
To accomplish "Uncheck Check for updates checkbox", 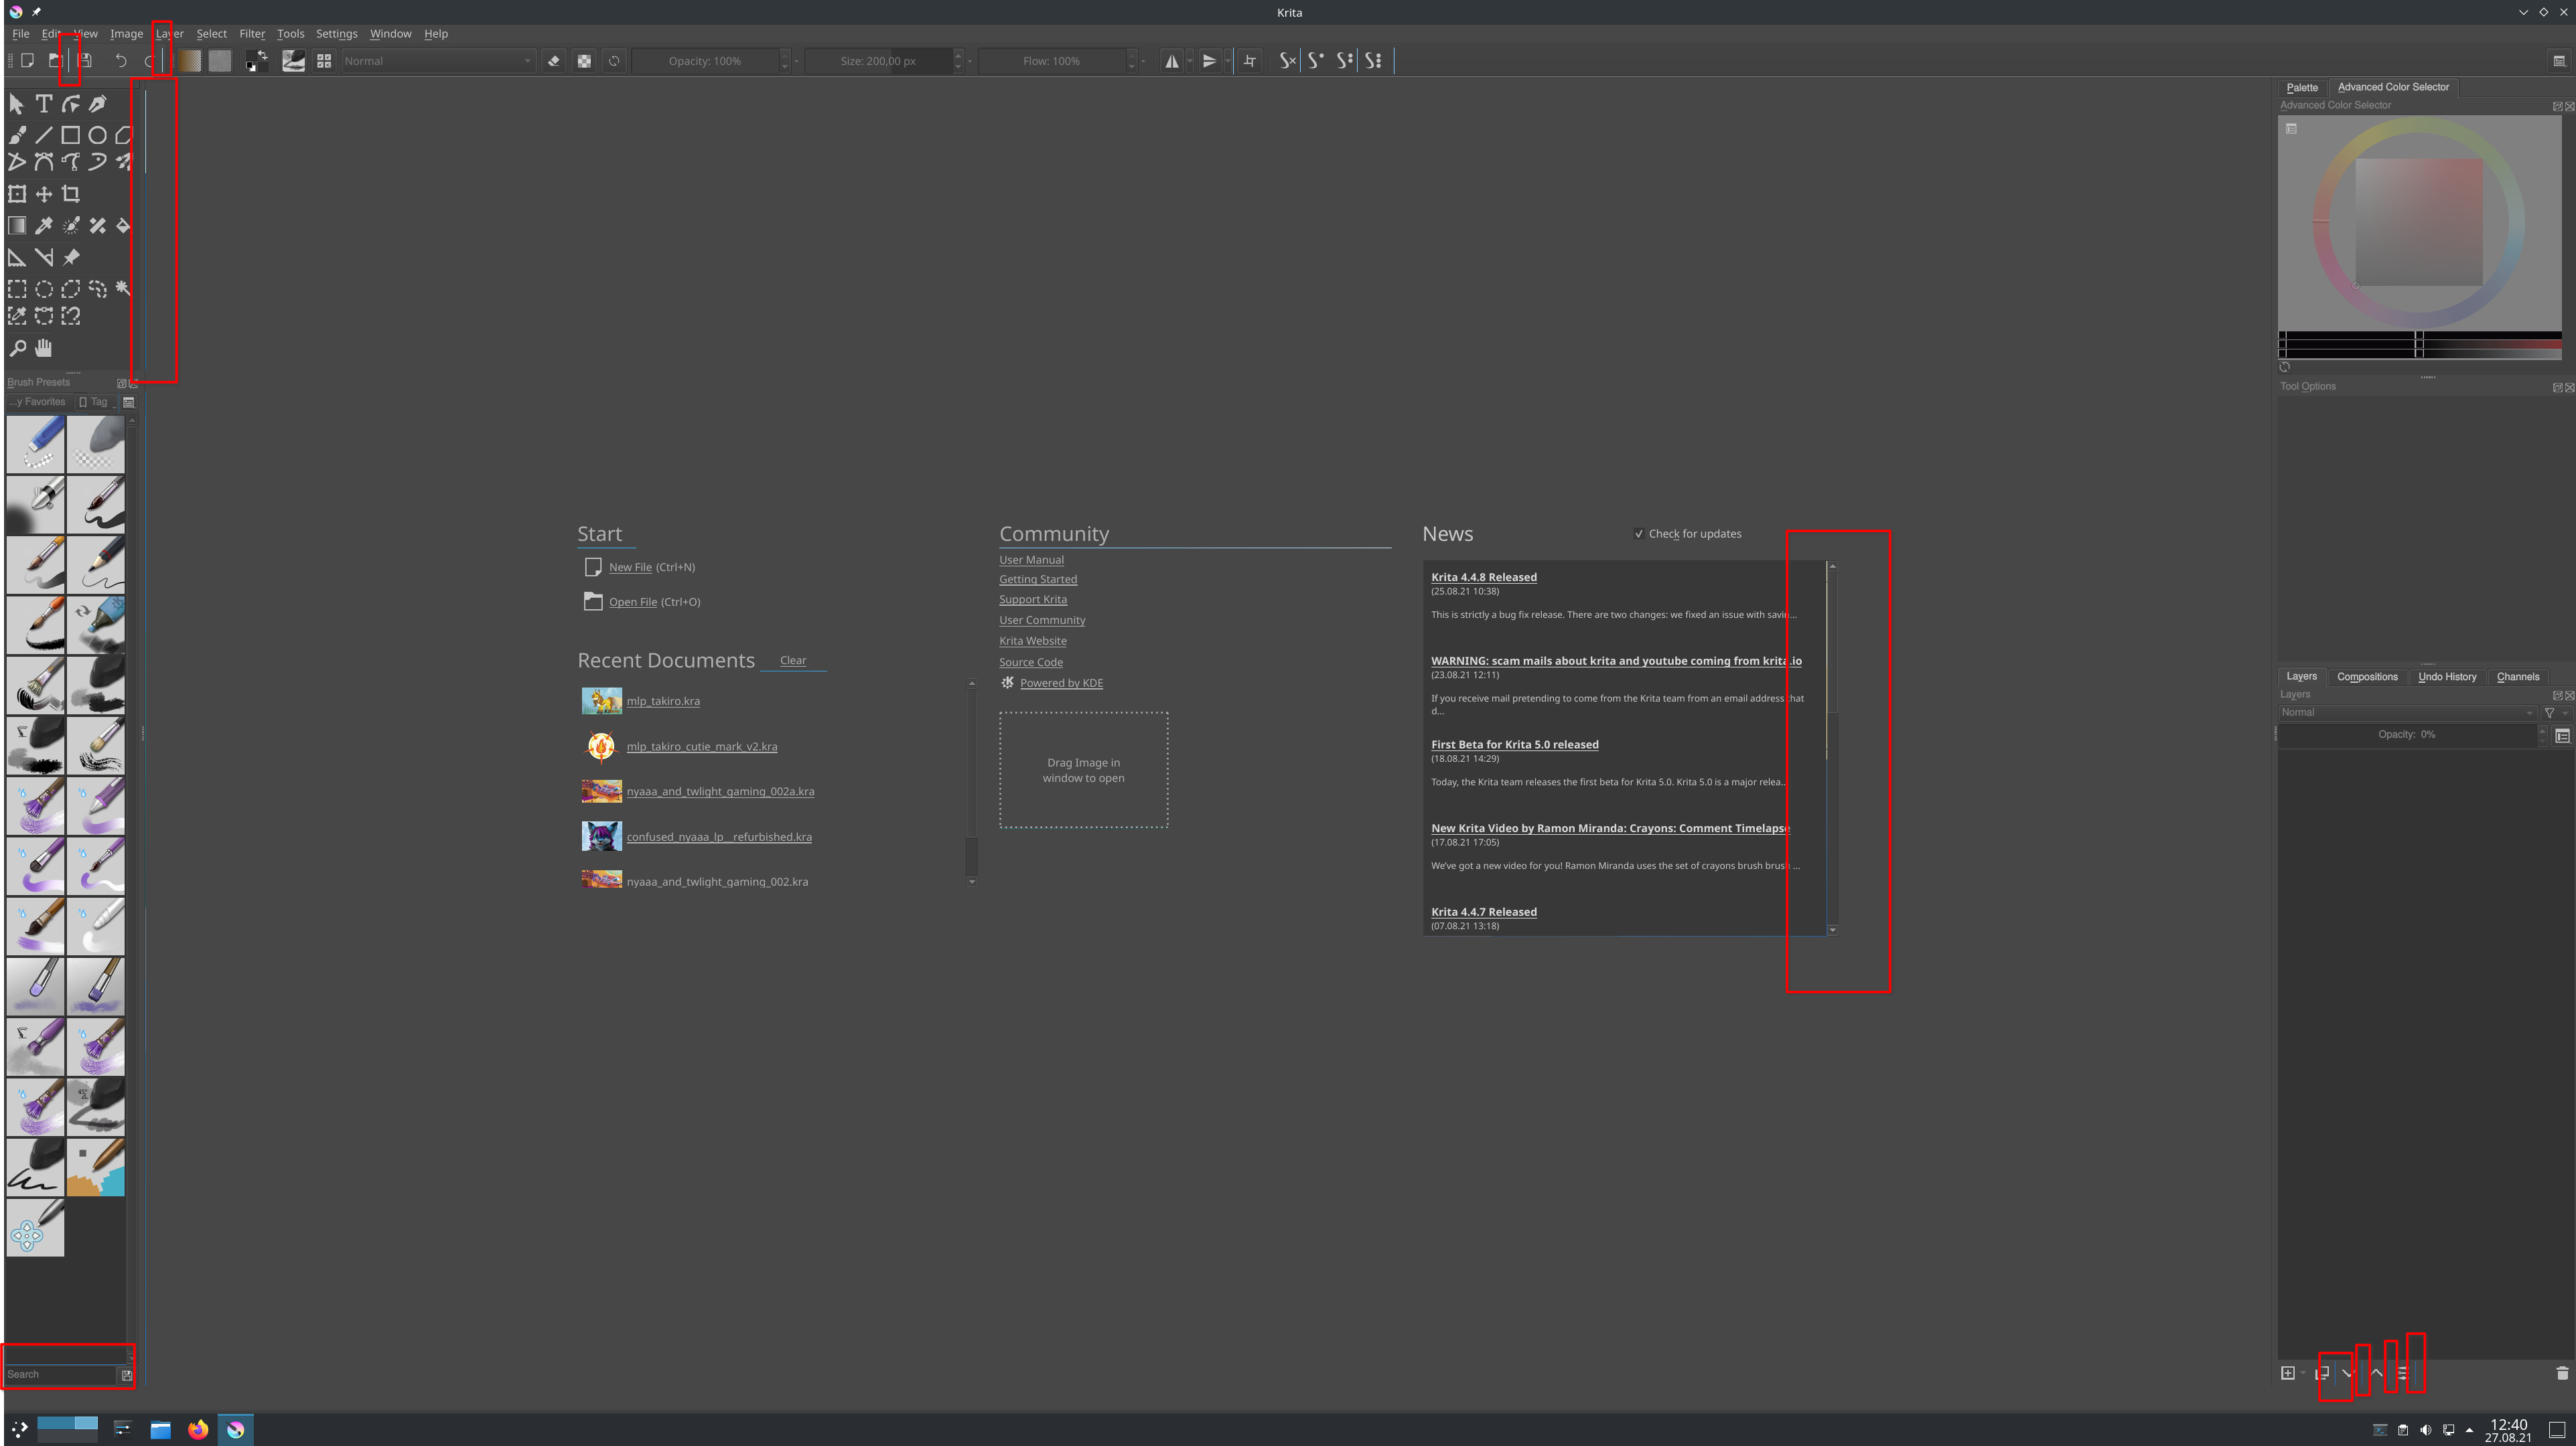I will (1639, 534).
